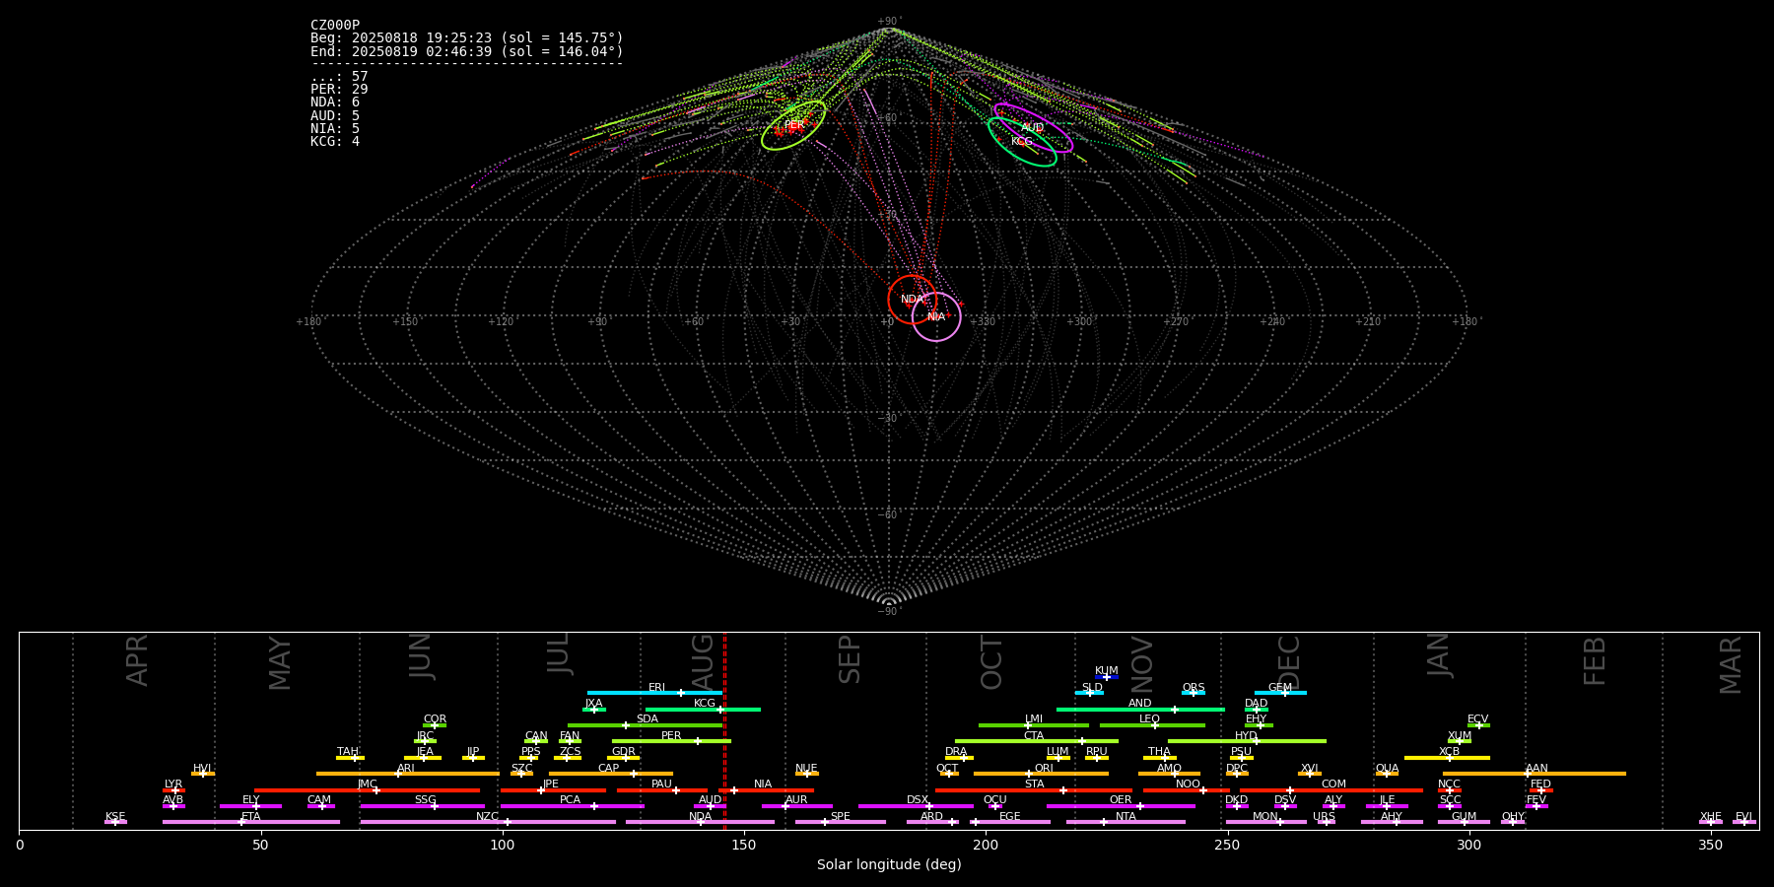The image size is (1774, 887).
Task: Click the ORS shower bar in timeline
Action: tap(1194, 693)
